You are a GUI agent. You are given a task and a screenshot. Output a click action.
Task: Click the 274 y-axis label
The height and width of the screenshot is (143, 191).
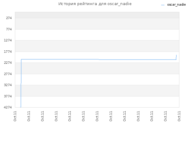[9, 18]
